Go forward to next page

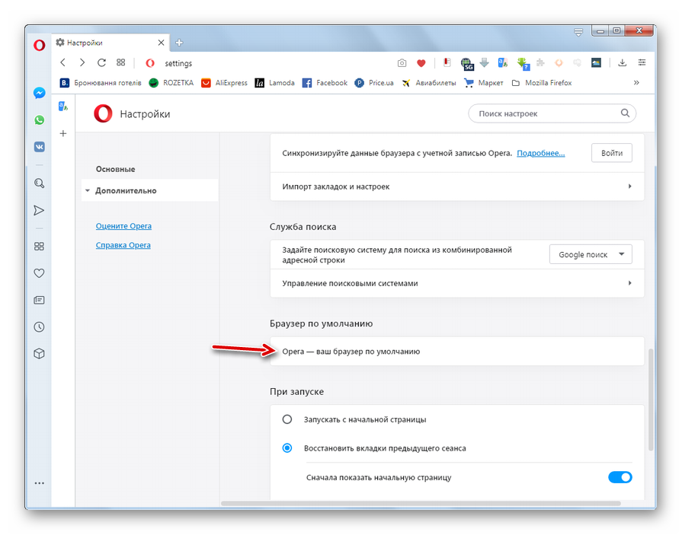click(x=82, y=62)
